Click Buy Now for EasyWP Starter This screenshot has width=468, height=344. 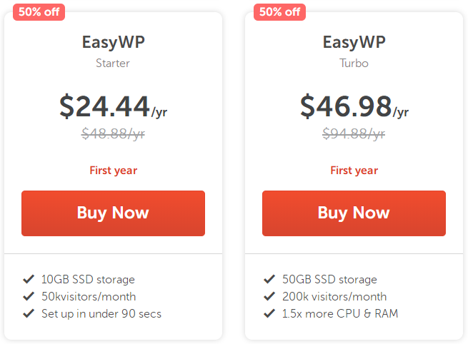click(113, 213)
